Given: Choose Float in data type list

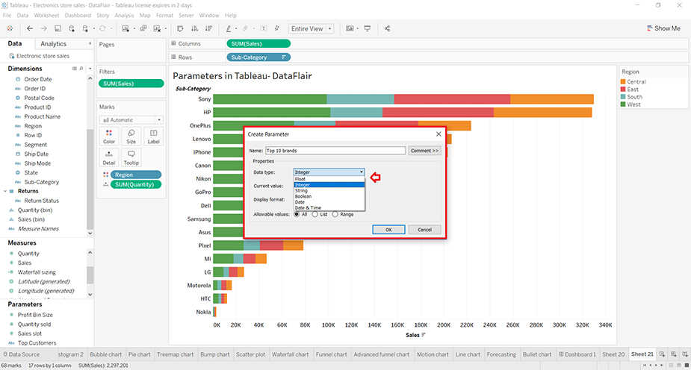Looking at the screenshot, I should point(329,179).
